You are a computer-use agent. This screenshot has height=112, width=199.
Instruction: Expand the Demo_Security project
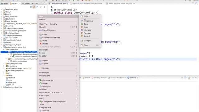[2, 21]
